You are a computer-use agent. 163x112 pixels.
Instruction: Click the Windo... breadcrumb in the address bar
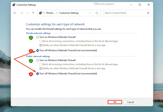point(50,13)
